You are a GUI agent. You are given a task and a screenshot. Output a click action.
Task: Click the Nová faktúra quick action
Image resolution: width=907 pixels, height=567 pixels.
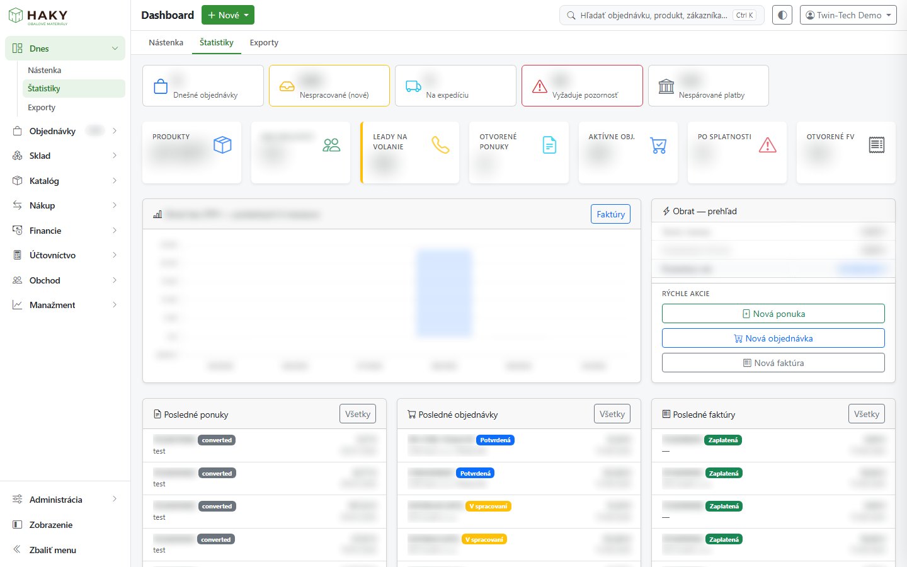773,363
